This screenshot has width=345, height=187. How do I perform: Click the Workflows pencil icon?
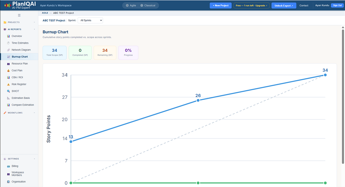(5, 113)
